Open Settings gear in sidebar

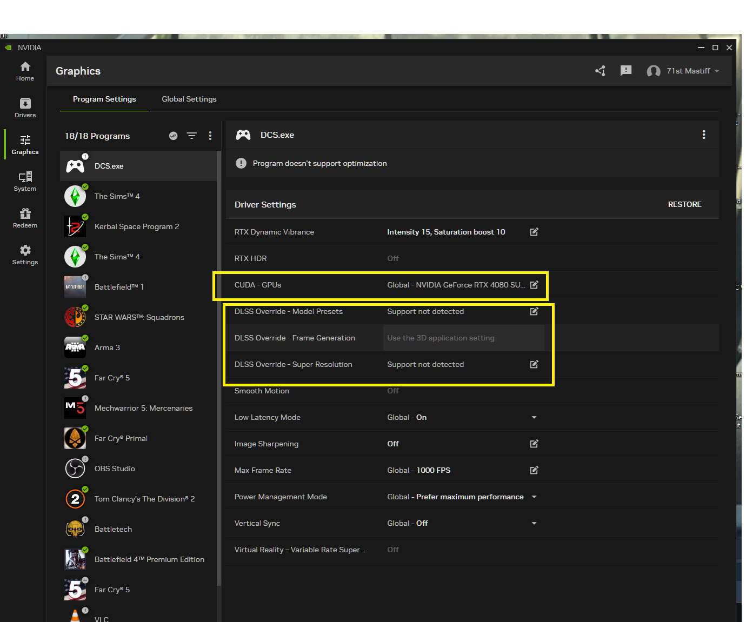[25, 255]
